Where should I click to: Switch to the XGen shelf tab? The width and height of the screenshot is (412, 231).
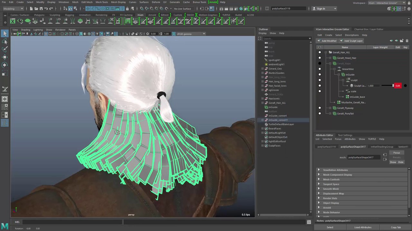click(x=140, y=15)
